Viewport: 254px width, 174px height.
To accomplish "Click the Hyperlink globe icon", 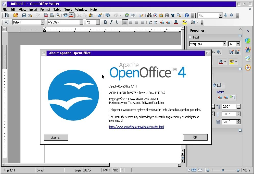I will coord(127,15).
